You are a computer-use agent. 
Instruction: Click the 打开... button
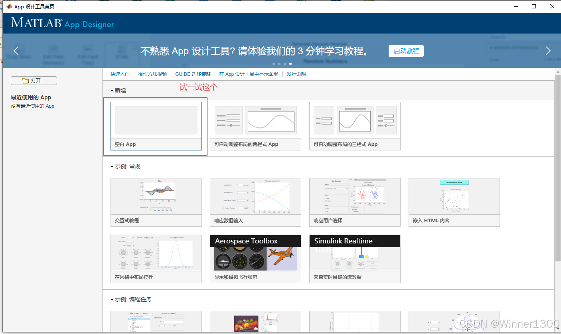(x=34, y=81)
